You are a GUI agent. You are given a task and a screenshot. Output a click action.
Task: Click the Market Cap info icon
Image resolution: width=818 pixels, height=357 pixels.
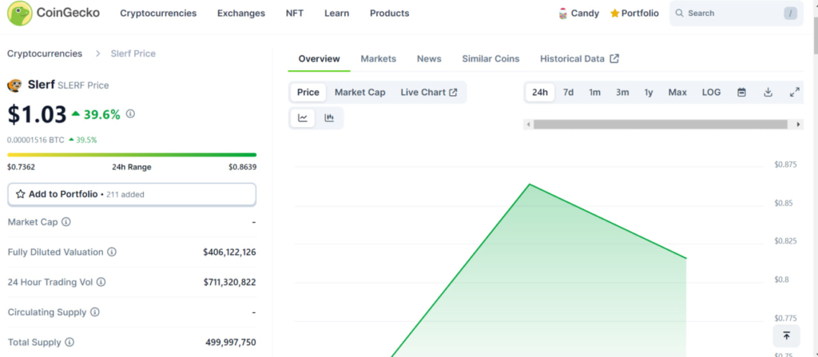coord(66,222)
